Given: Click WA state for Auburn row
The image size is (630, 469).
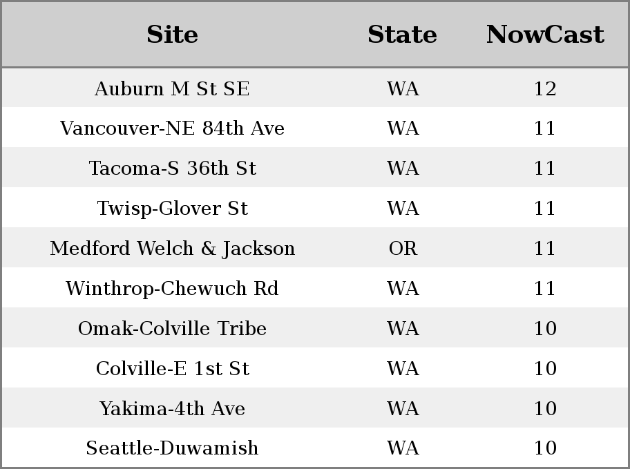Looking at the screenshot, I should (403, 88).
